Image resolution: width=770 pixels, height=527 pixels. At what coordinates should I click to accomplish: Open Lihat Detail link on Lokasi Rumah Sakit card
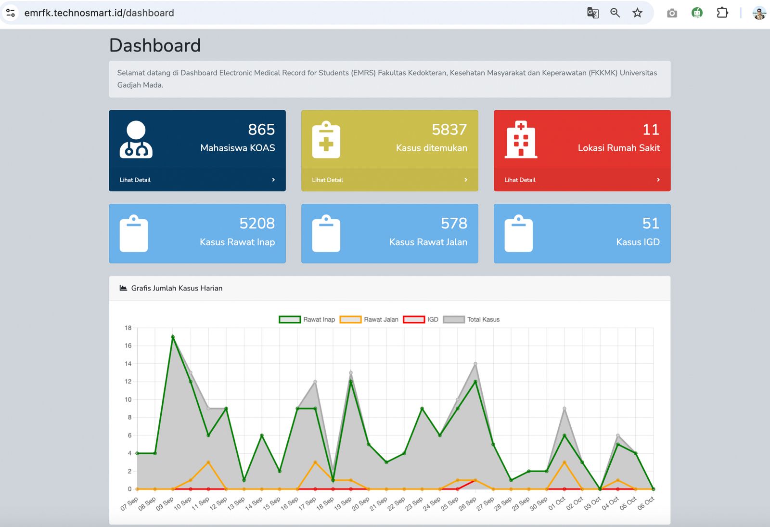pos(520,180)
